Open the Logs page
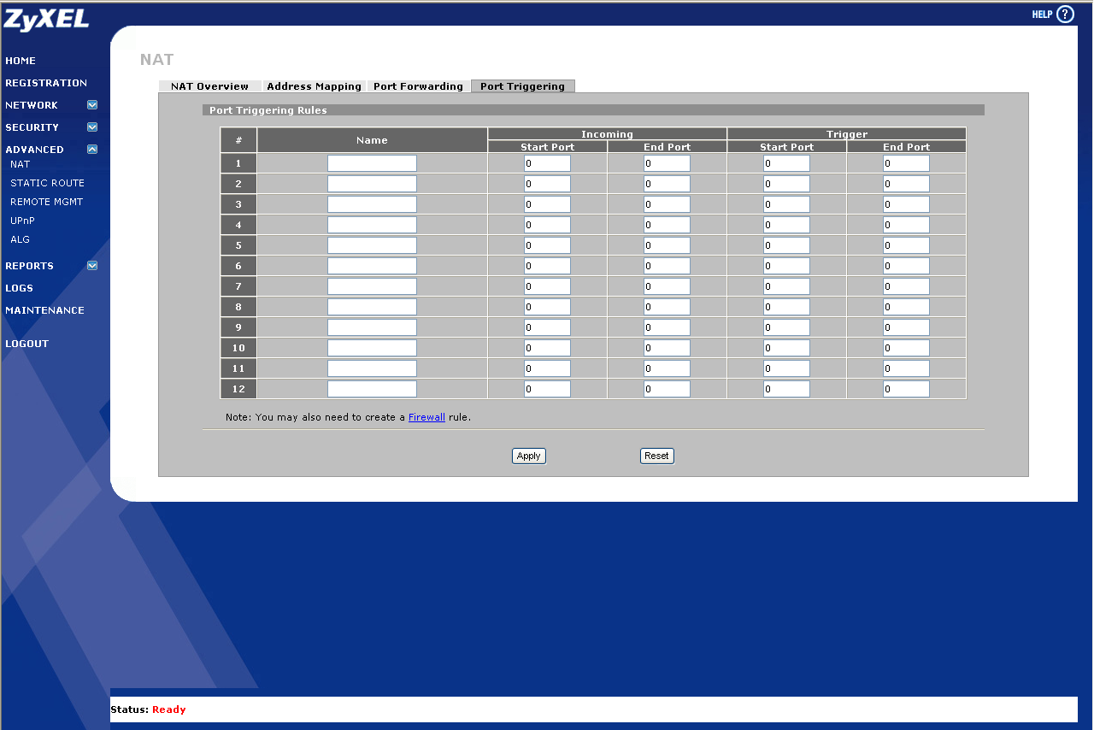Viewport: 1094px width, 730px height. pyautogui.click(x=19, y=288)
